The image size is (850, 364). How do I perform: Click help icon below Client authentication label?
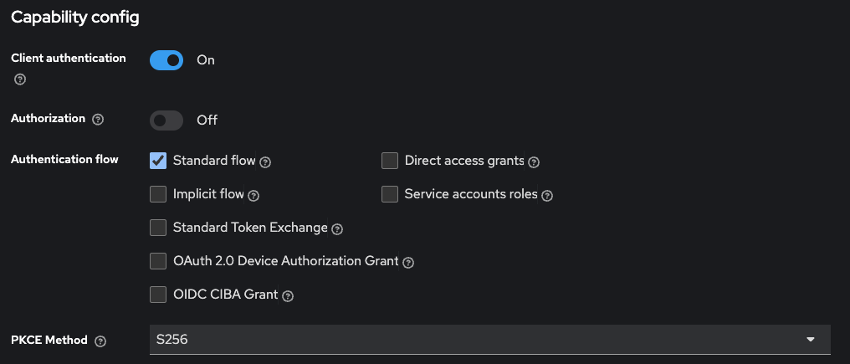click(x=20, y=79)
